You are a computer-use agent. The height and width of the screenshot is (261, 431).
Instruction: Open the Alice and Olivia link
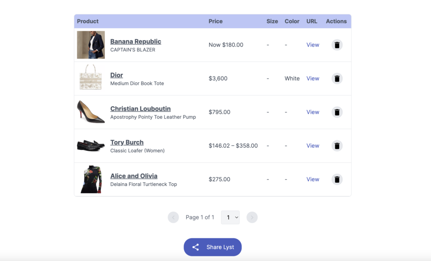[x=133, y=176]
